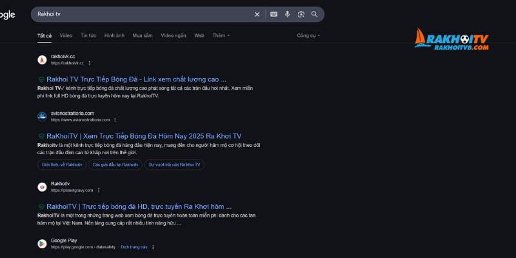This screenshot has width=516, height=258.
Task: Click the Sự vượt trội của Ra khoi TV chip
Action: (x=174, y=164)
